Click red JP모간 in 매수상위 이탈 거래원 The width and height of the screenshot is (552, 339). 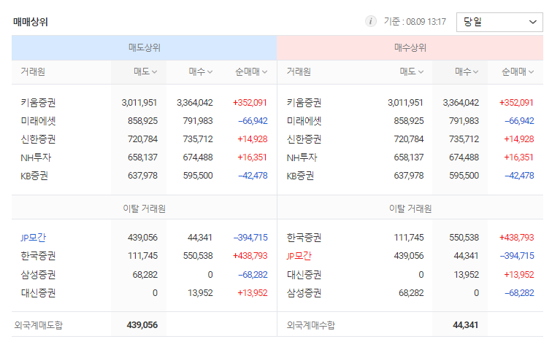point(299,256)
